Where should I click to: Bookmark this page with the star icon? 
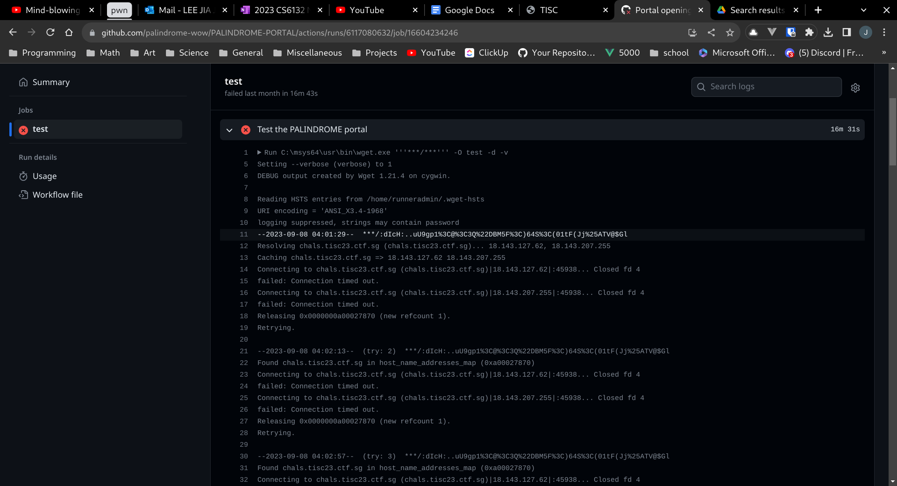[730, 32]
